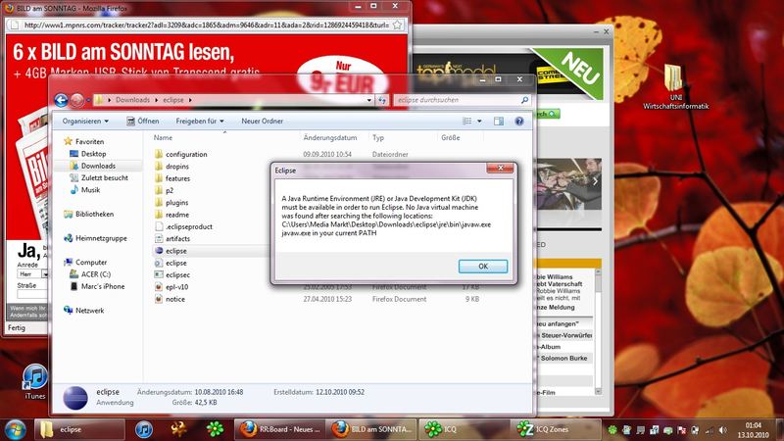Go back in the Explorer window
This screenshot has width=784, height=441.
61,100
